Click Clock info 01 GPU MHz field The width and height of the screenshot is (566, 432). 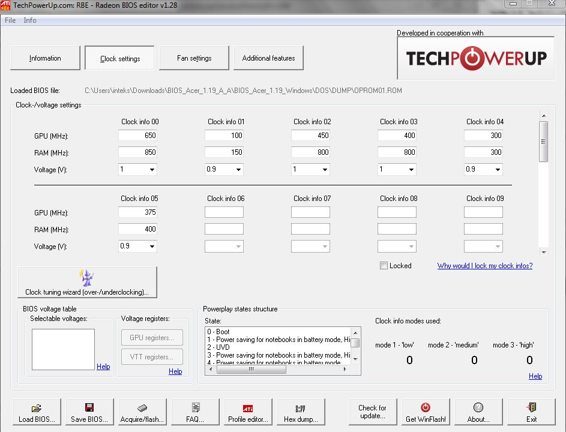(x=224, y=136)
